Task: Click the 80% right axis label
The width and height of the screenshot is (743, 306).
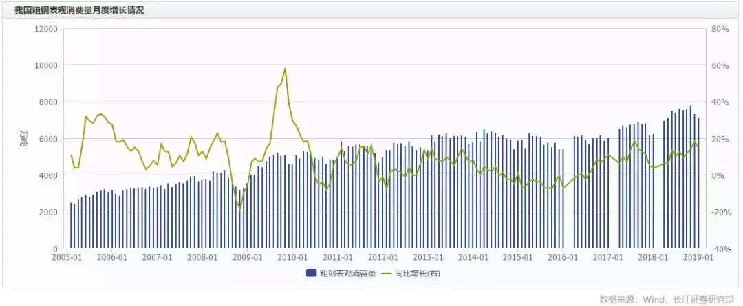Action: [x=720, y=29]
